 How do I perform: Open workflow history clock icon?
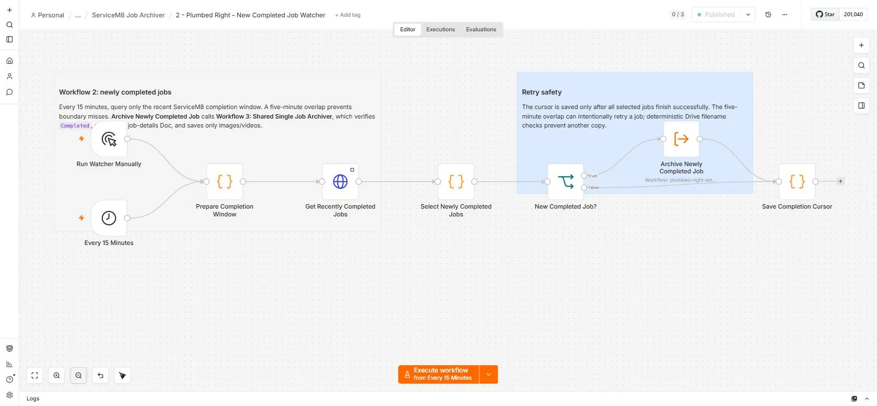768,15
